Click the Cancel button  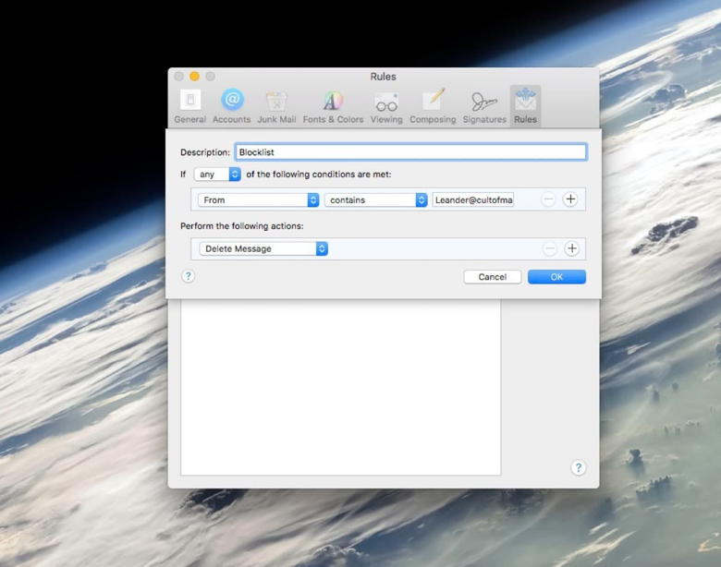click(492, 277)
